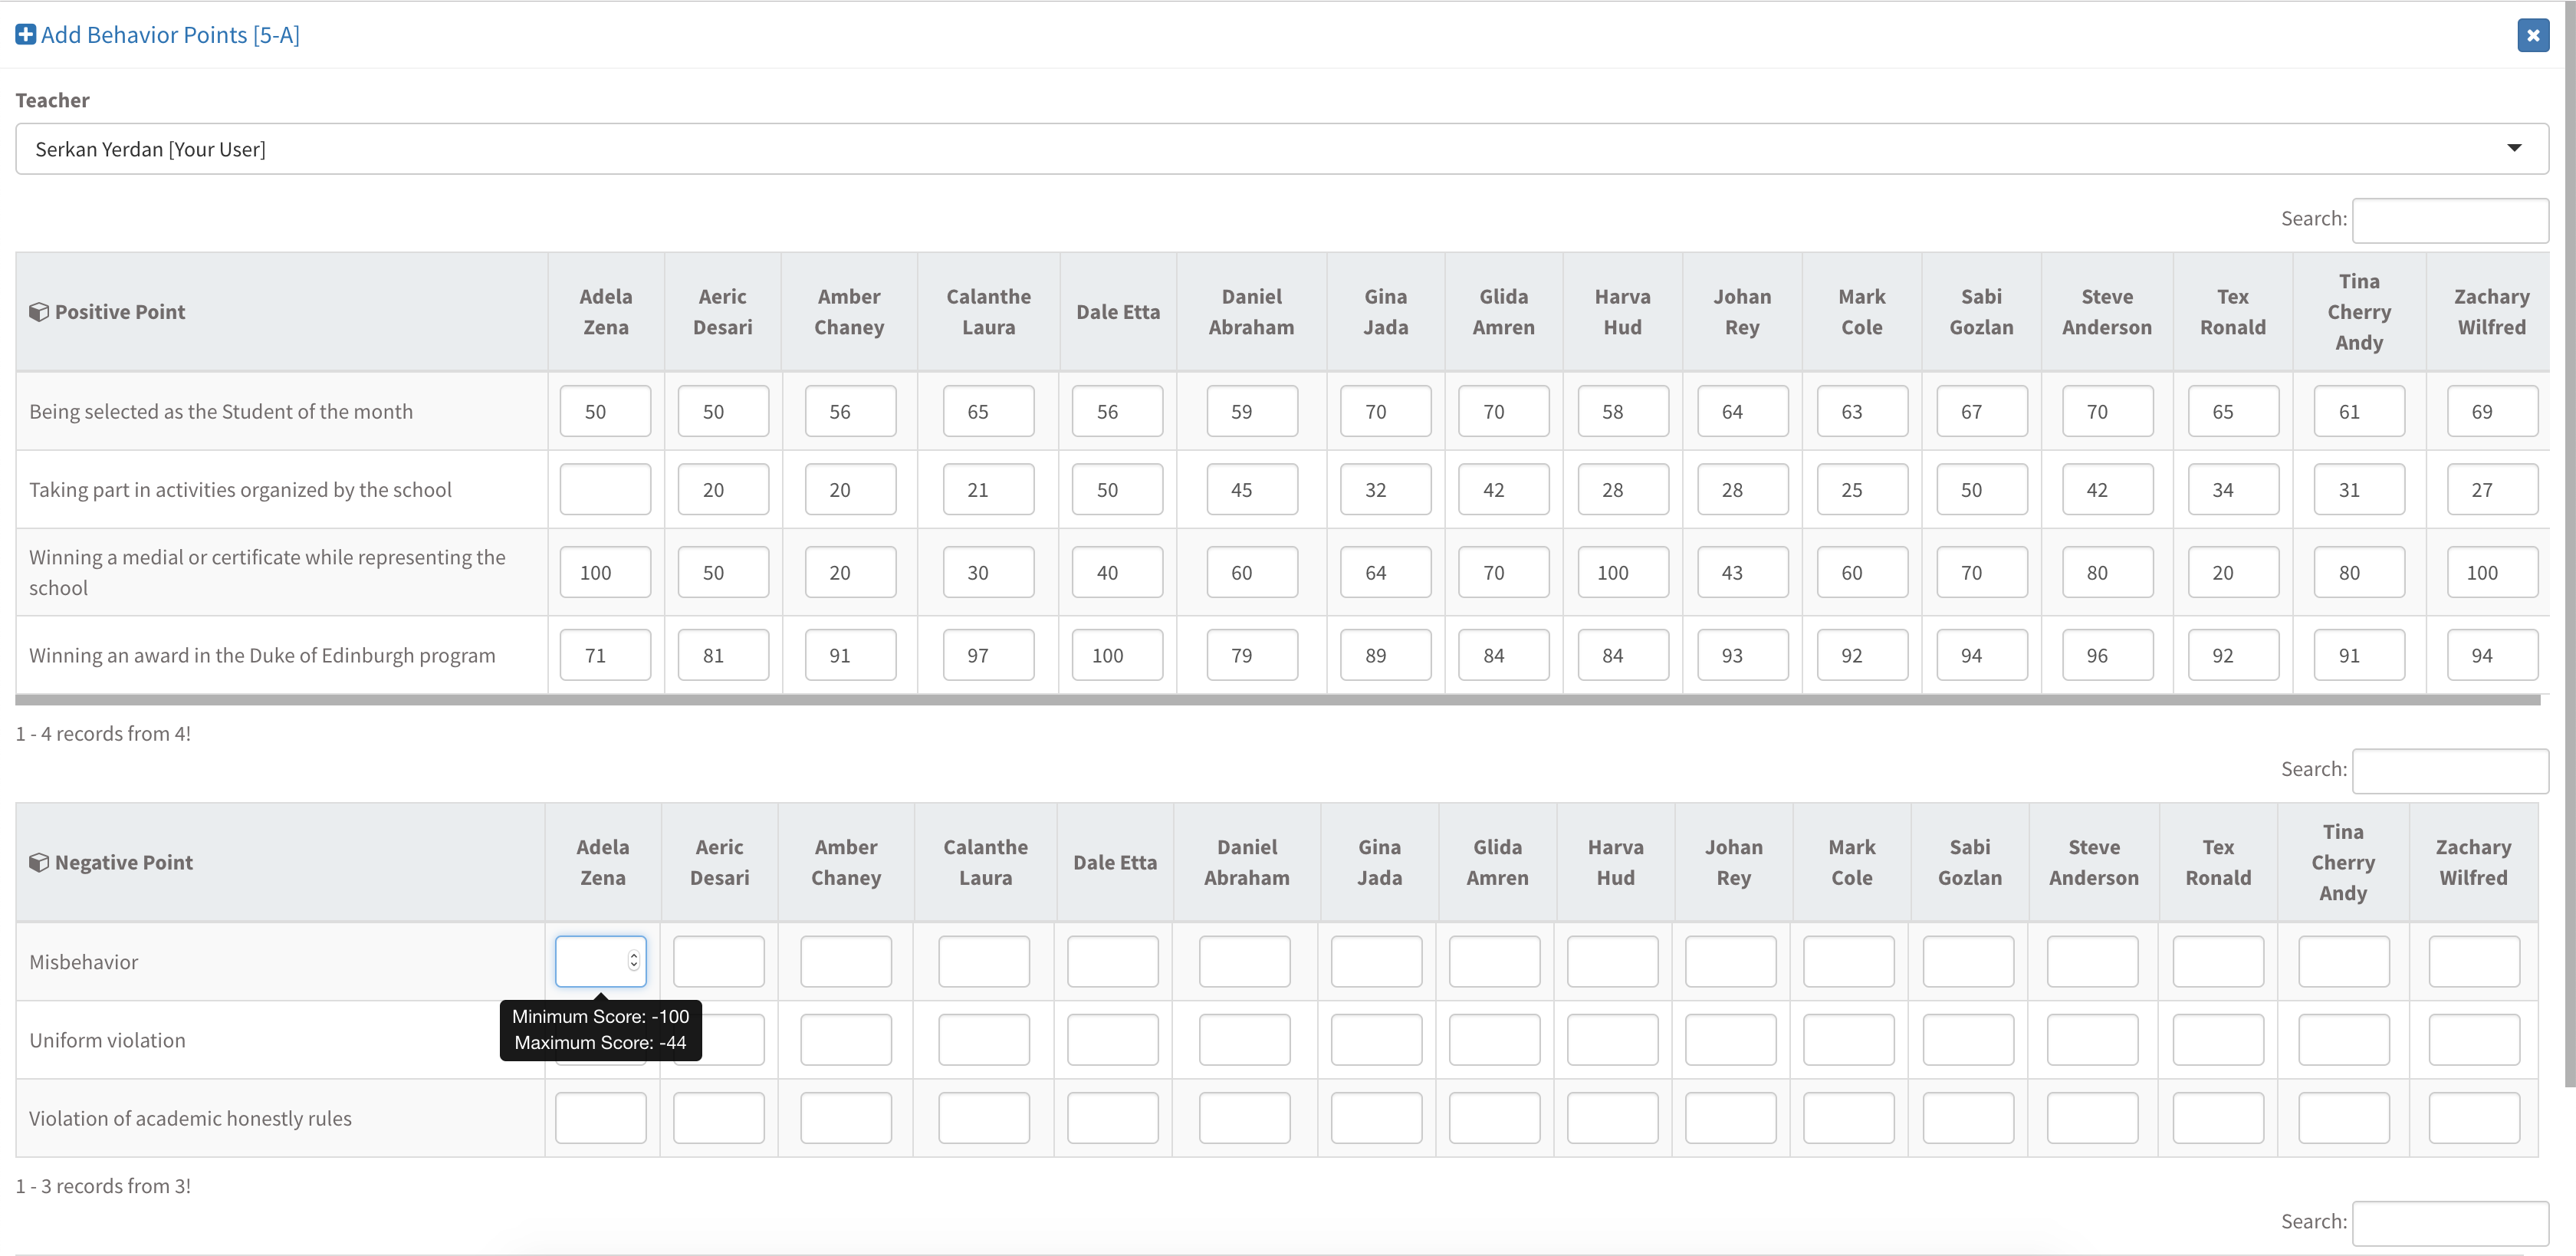
Task: Click the '1 - 4 records from 4!' text
Action: (x=103, y=733)
